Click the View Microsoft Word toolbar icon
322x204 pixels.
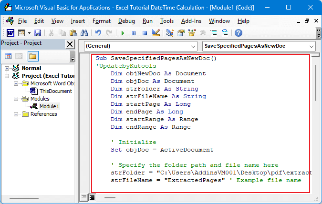[10, 33]
